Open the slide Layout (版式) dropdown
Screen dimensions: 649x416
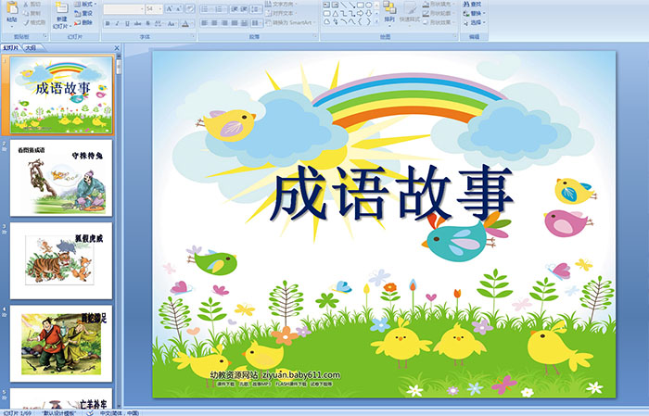click(85, 4)
